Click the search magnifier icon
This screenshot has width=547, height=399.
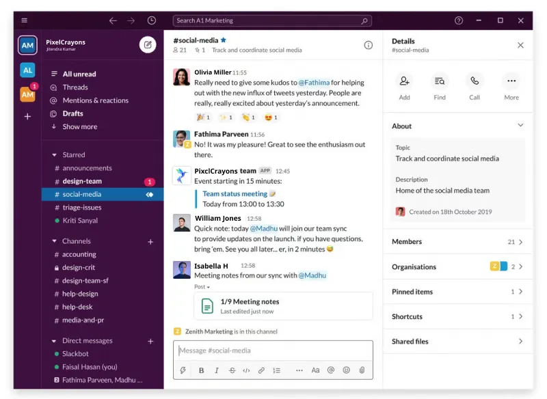(x=364, y=21)
